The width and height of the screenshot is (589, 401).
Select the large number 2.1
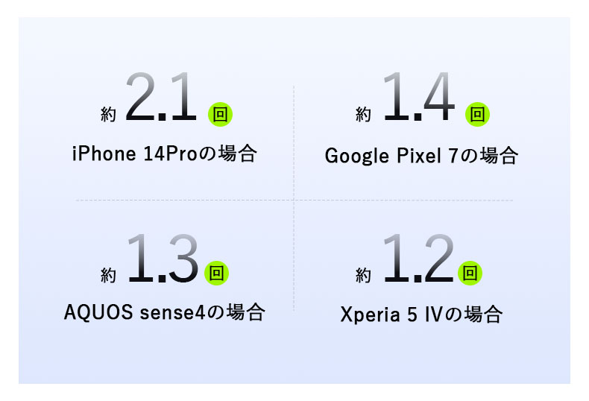pos(160,97)
